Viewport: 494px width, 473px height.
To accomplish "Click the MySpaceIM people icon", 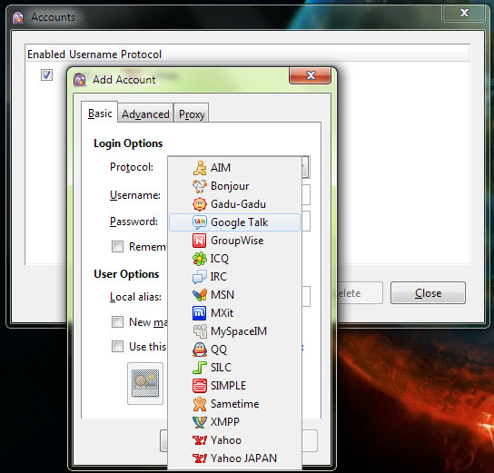I will coord(200,331).
